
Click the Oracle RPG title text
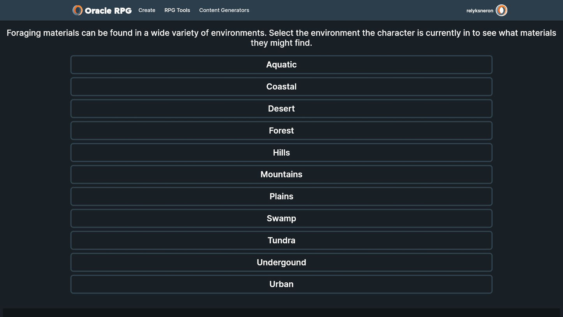click(x=108, y=11)
